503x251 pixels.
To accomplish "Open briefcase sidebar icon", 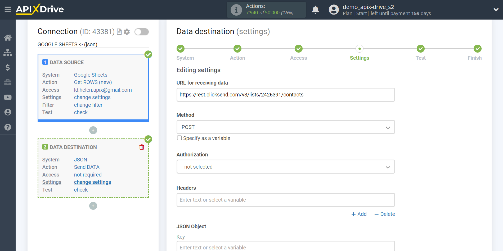I will (x=8, y=82).
